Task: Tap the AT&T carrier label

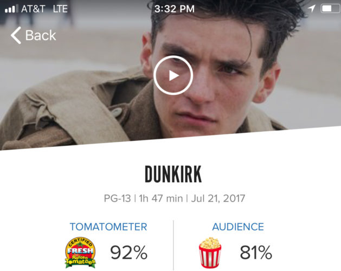Action: (33, 9)
